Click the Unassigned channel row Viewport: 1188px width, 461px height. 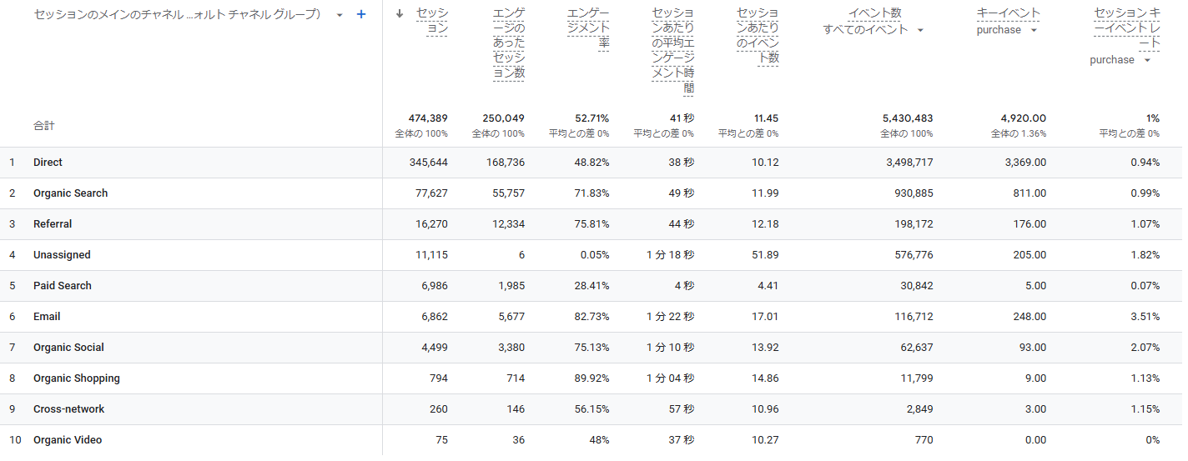click(x=62, y=255)
